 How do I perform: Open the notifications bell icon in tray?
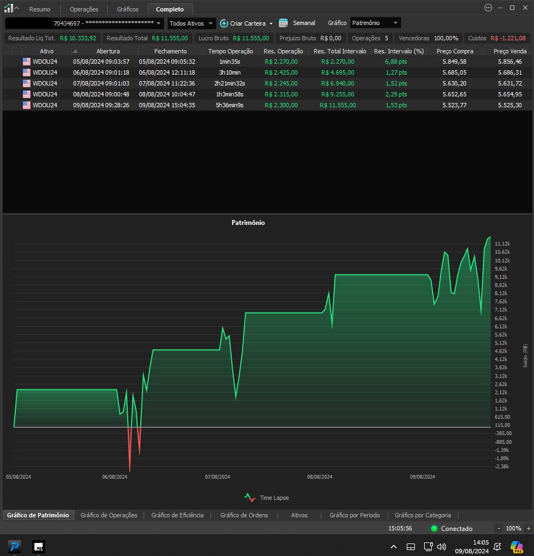click(x=497, y=547)
